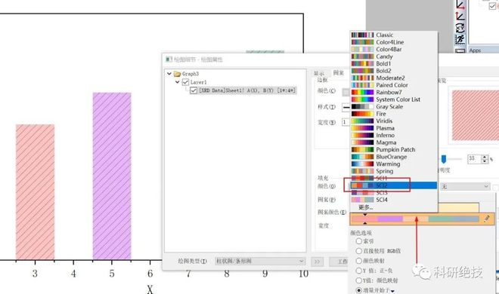
Task: Choose the Plasma color list
Action: tap(394, 128)
